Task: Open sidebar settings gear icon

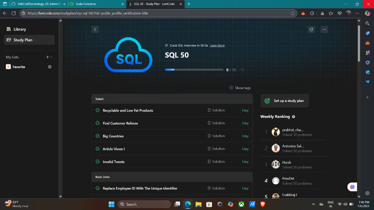Action: tap(367, 193)
